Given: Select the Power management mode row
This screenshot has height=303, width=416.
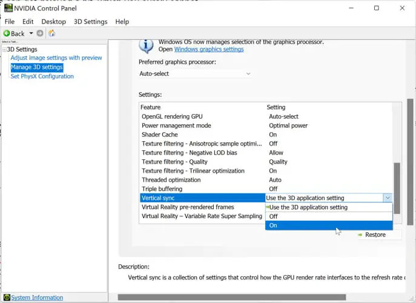Looking at the screenshot, I should pyautogui.click(x=266, y=125).
